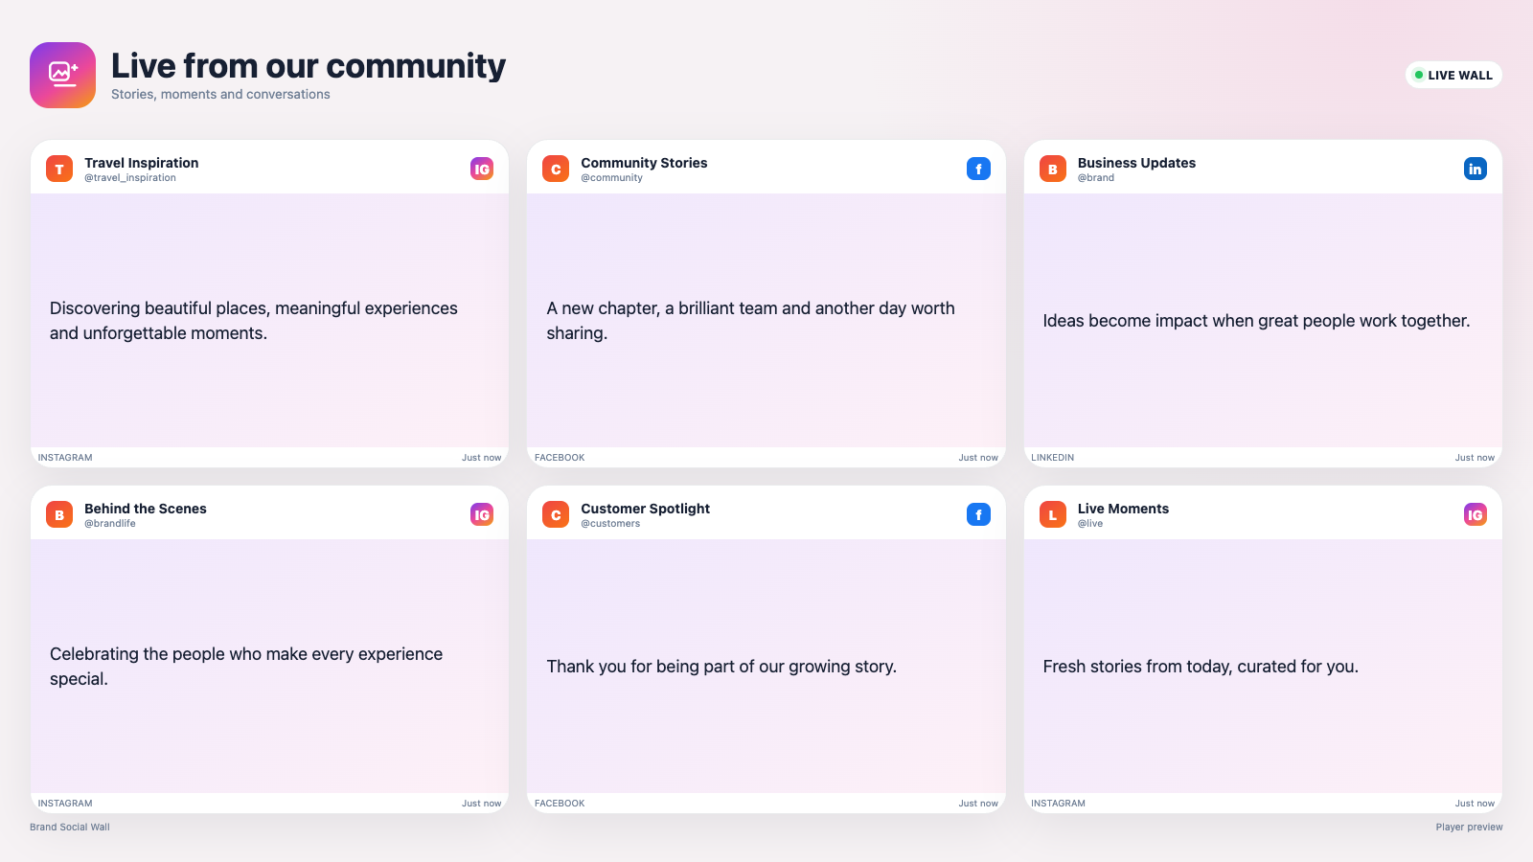This screenshot has width=1533, height=862.
Task: Click INSTAGRAM label under Travel Inspiration card
Action: coord(65,458)
